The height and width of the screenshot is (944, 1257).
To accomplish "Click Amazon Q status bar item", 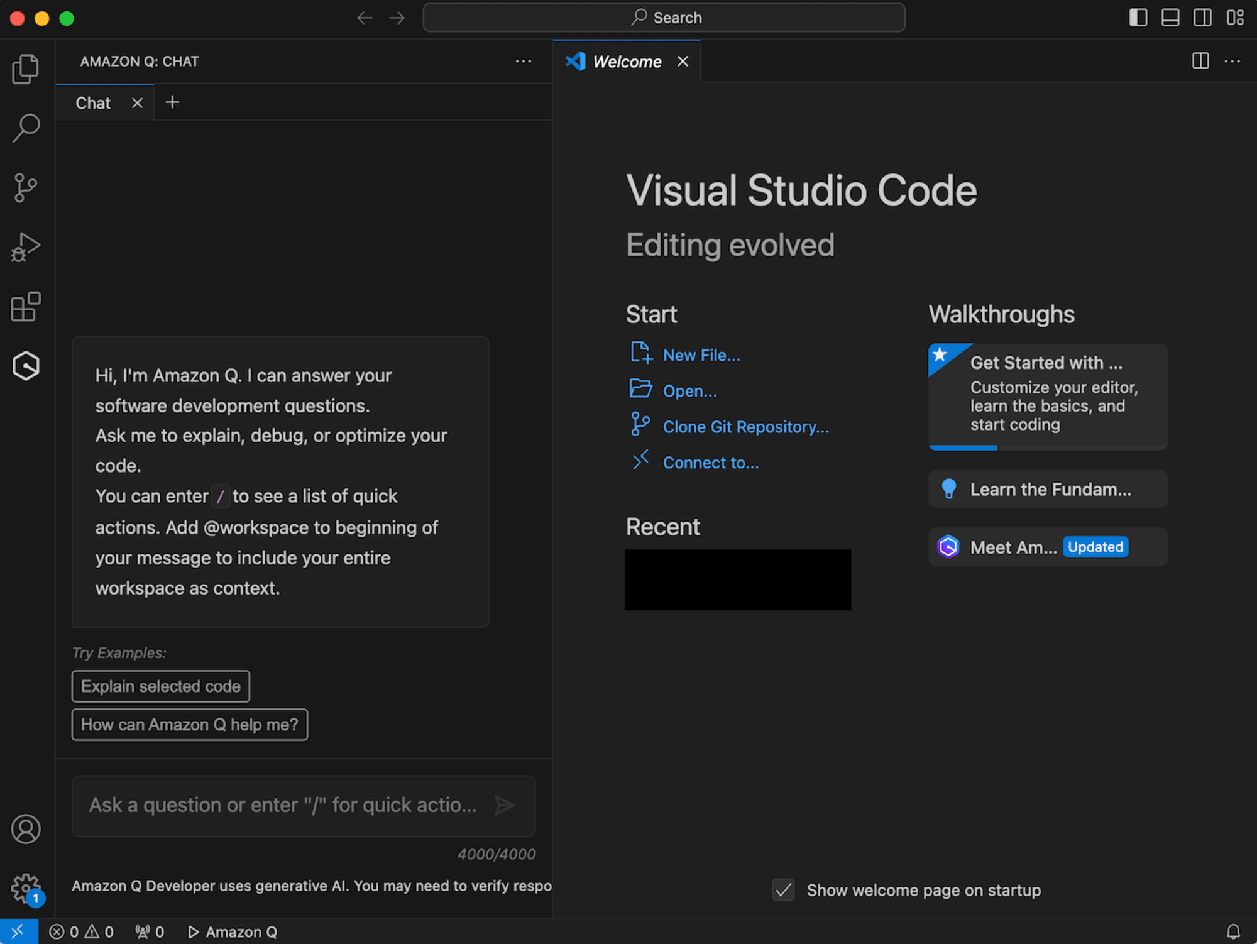I will (233, 931).
